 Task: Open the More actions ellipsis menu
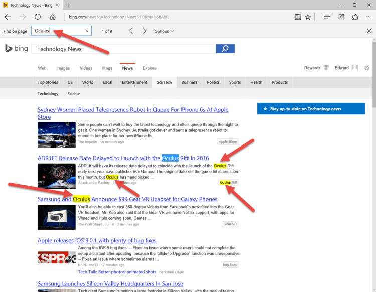(x=368, y=17)
